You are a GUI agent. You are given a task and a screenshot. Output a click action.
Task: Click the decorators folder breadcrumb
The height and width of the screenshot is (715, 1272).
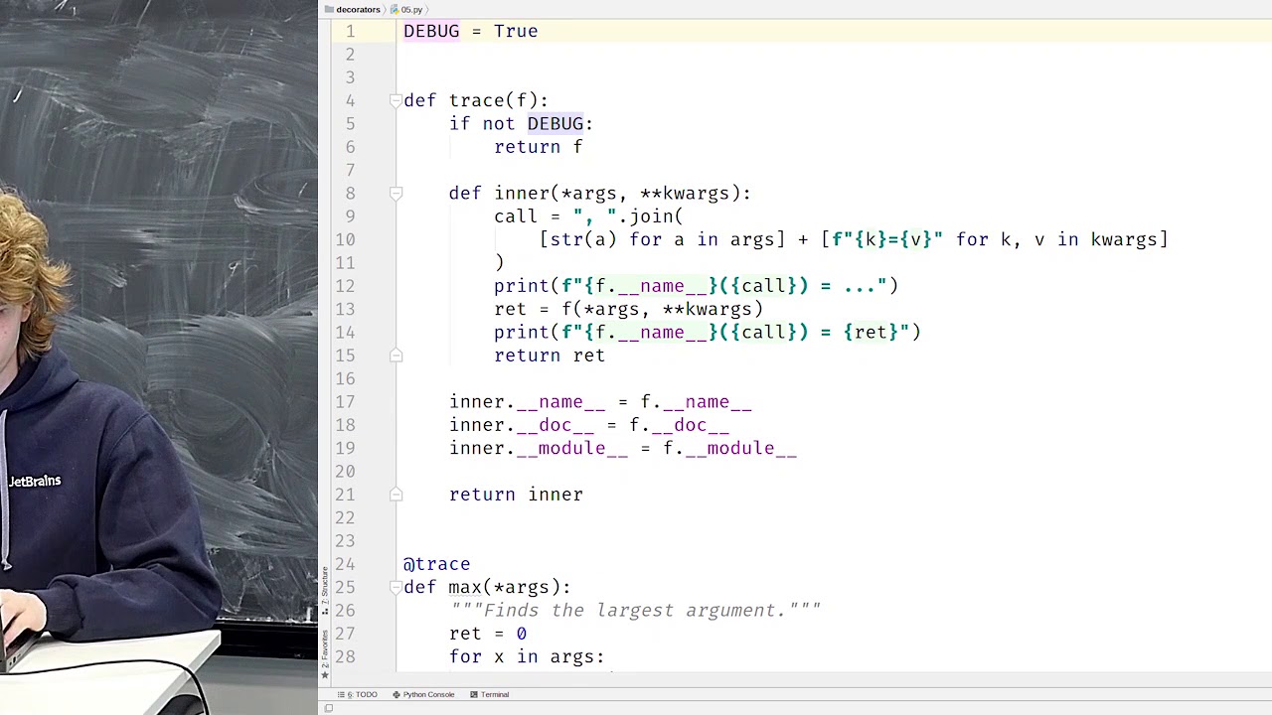[x=358, y=9]
